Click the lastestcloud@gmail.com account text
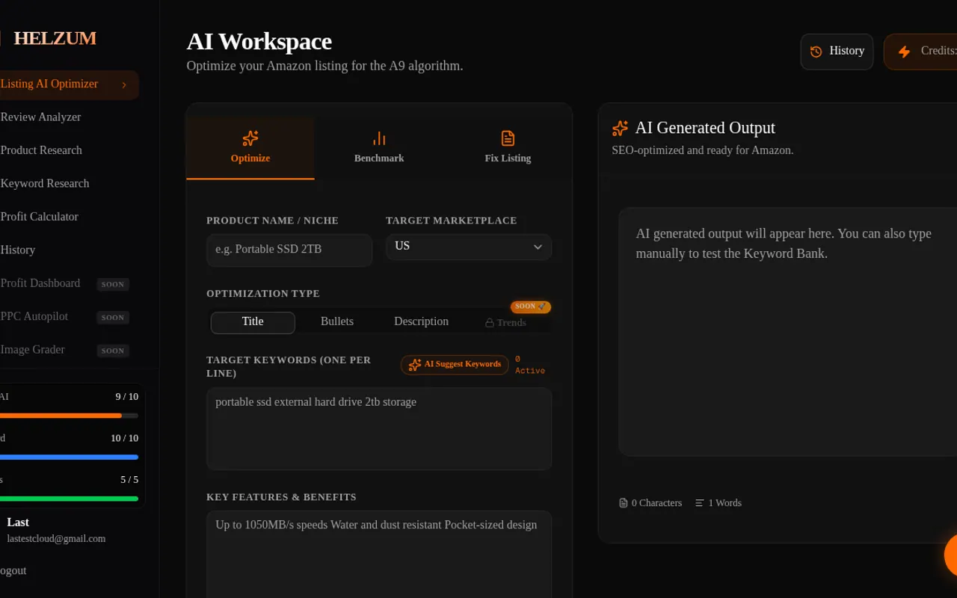 click(56, 539)
